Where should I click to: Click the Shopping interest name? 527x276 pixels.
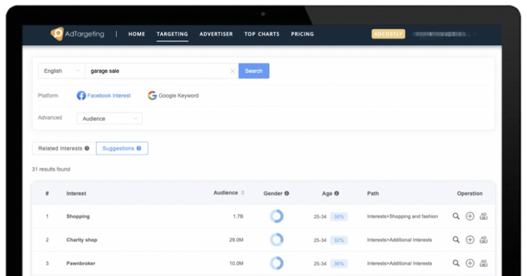[x=78, y=216]
